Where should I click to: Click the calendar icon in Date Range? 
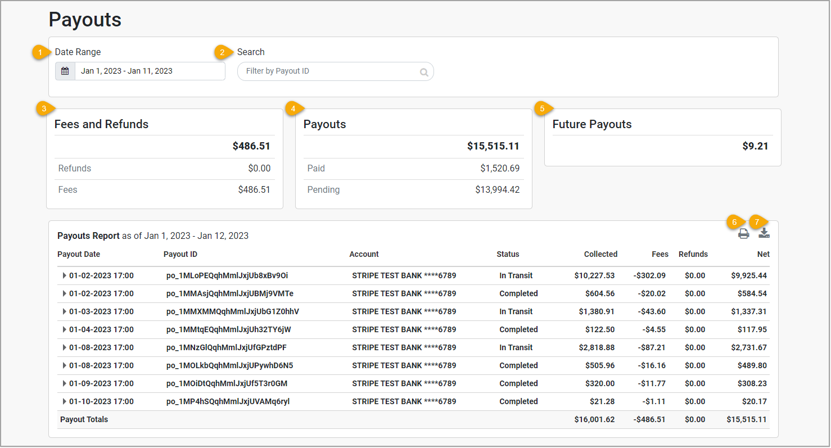(65, 71)
